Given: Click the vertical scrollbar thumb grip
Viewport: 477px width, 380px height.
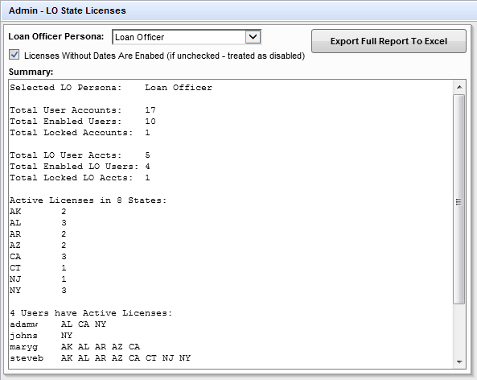Looking at the screenshot, I should (x=459, y=202).
